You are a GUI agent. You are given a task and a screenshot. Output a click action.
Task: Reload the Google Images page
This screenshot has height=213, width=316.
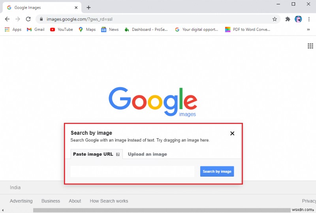pyautogui.click(x=28, y=19)
